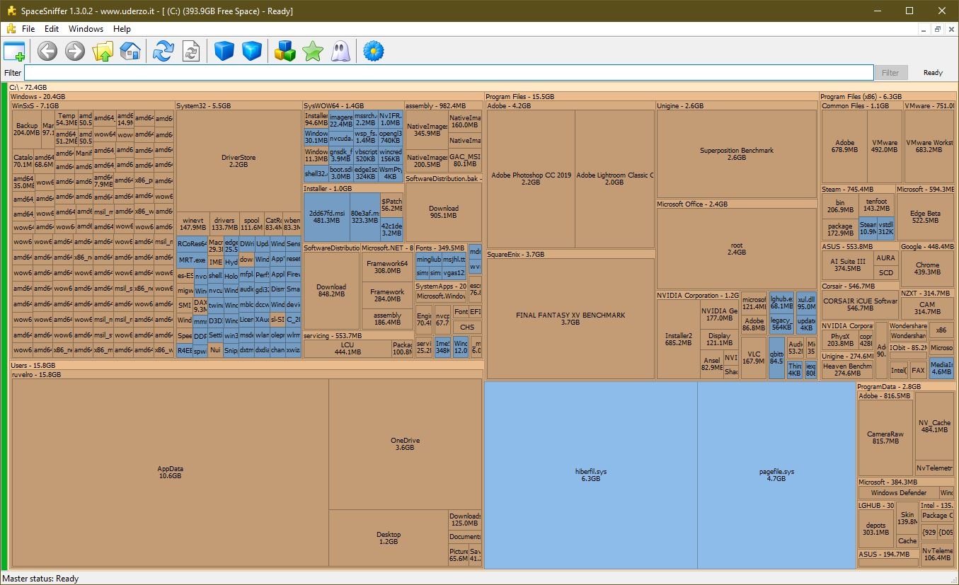Open the Windows menu

coord(86,29)
